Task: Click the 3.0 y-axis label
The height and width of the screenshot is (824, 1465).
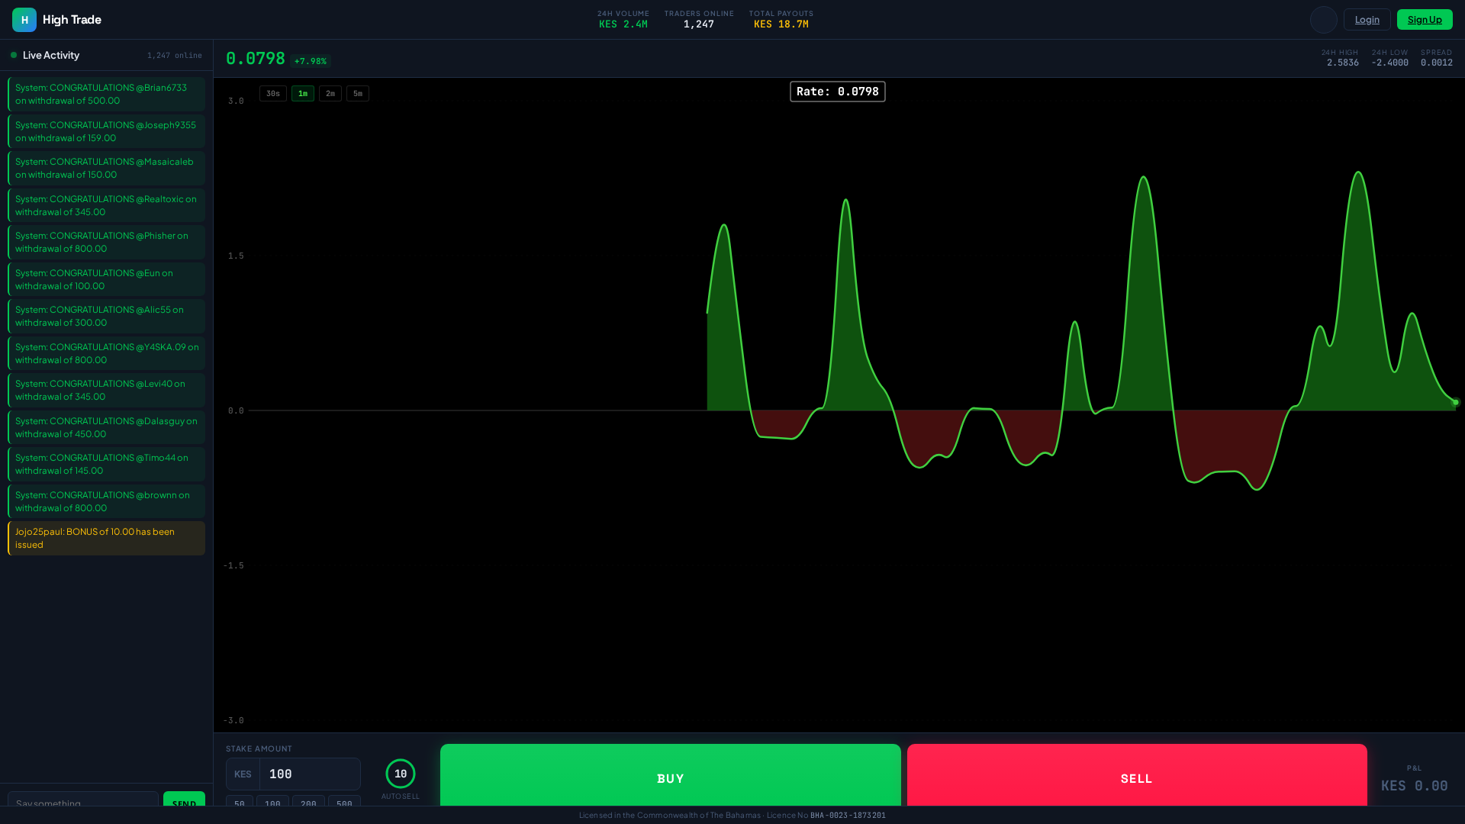Action: point(236,101)
